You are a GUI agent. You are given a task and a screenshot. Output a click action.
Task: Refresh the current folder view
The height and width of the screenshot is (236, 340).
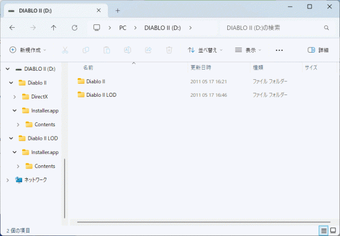click(75, 28)
